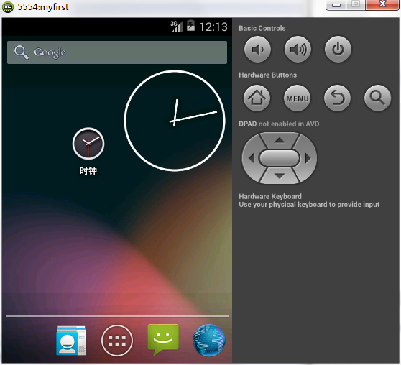Open the Messaging app in the dock

point(163,340)
